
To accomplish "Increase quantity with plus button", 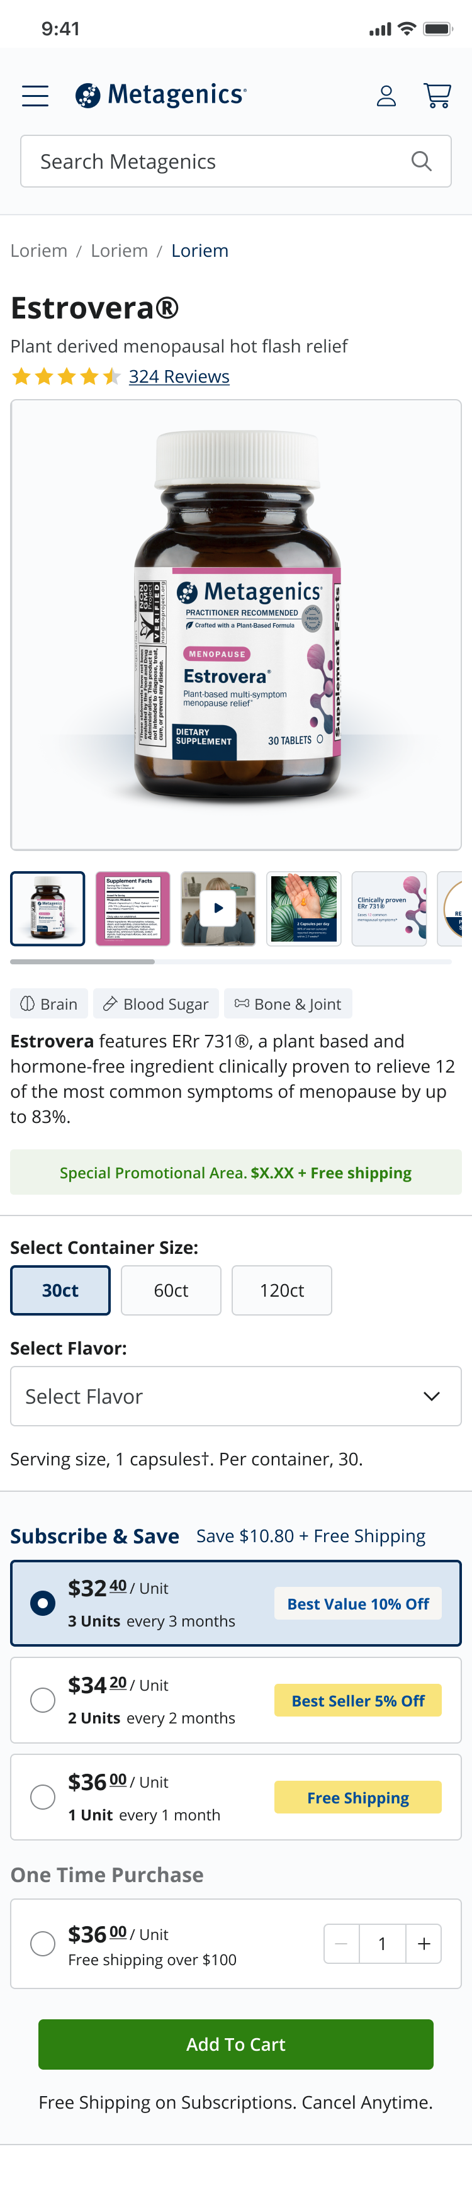I will [424, 1943].
